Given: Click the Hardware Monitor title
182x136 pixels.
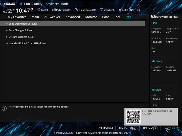Looking at the screenshot, I should (x=167, y=17).
